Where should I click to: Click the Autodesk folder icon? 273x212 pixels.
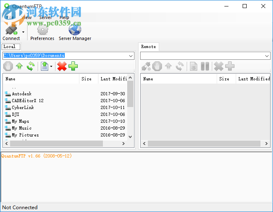(x=8, y=94)
